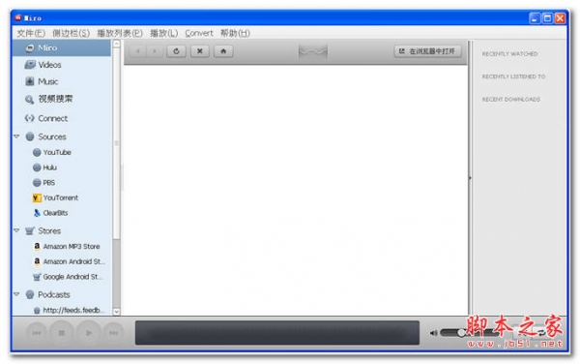This screenshot has height=364, width=580.
Task: Mute audio via the speaker icon
Action: pos(433,333)
